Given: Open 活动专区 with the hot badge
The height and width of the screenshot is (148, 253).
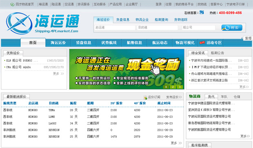Looking at the screenshot, I should point(211,43).
